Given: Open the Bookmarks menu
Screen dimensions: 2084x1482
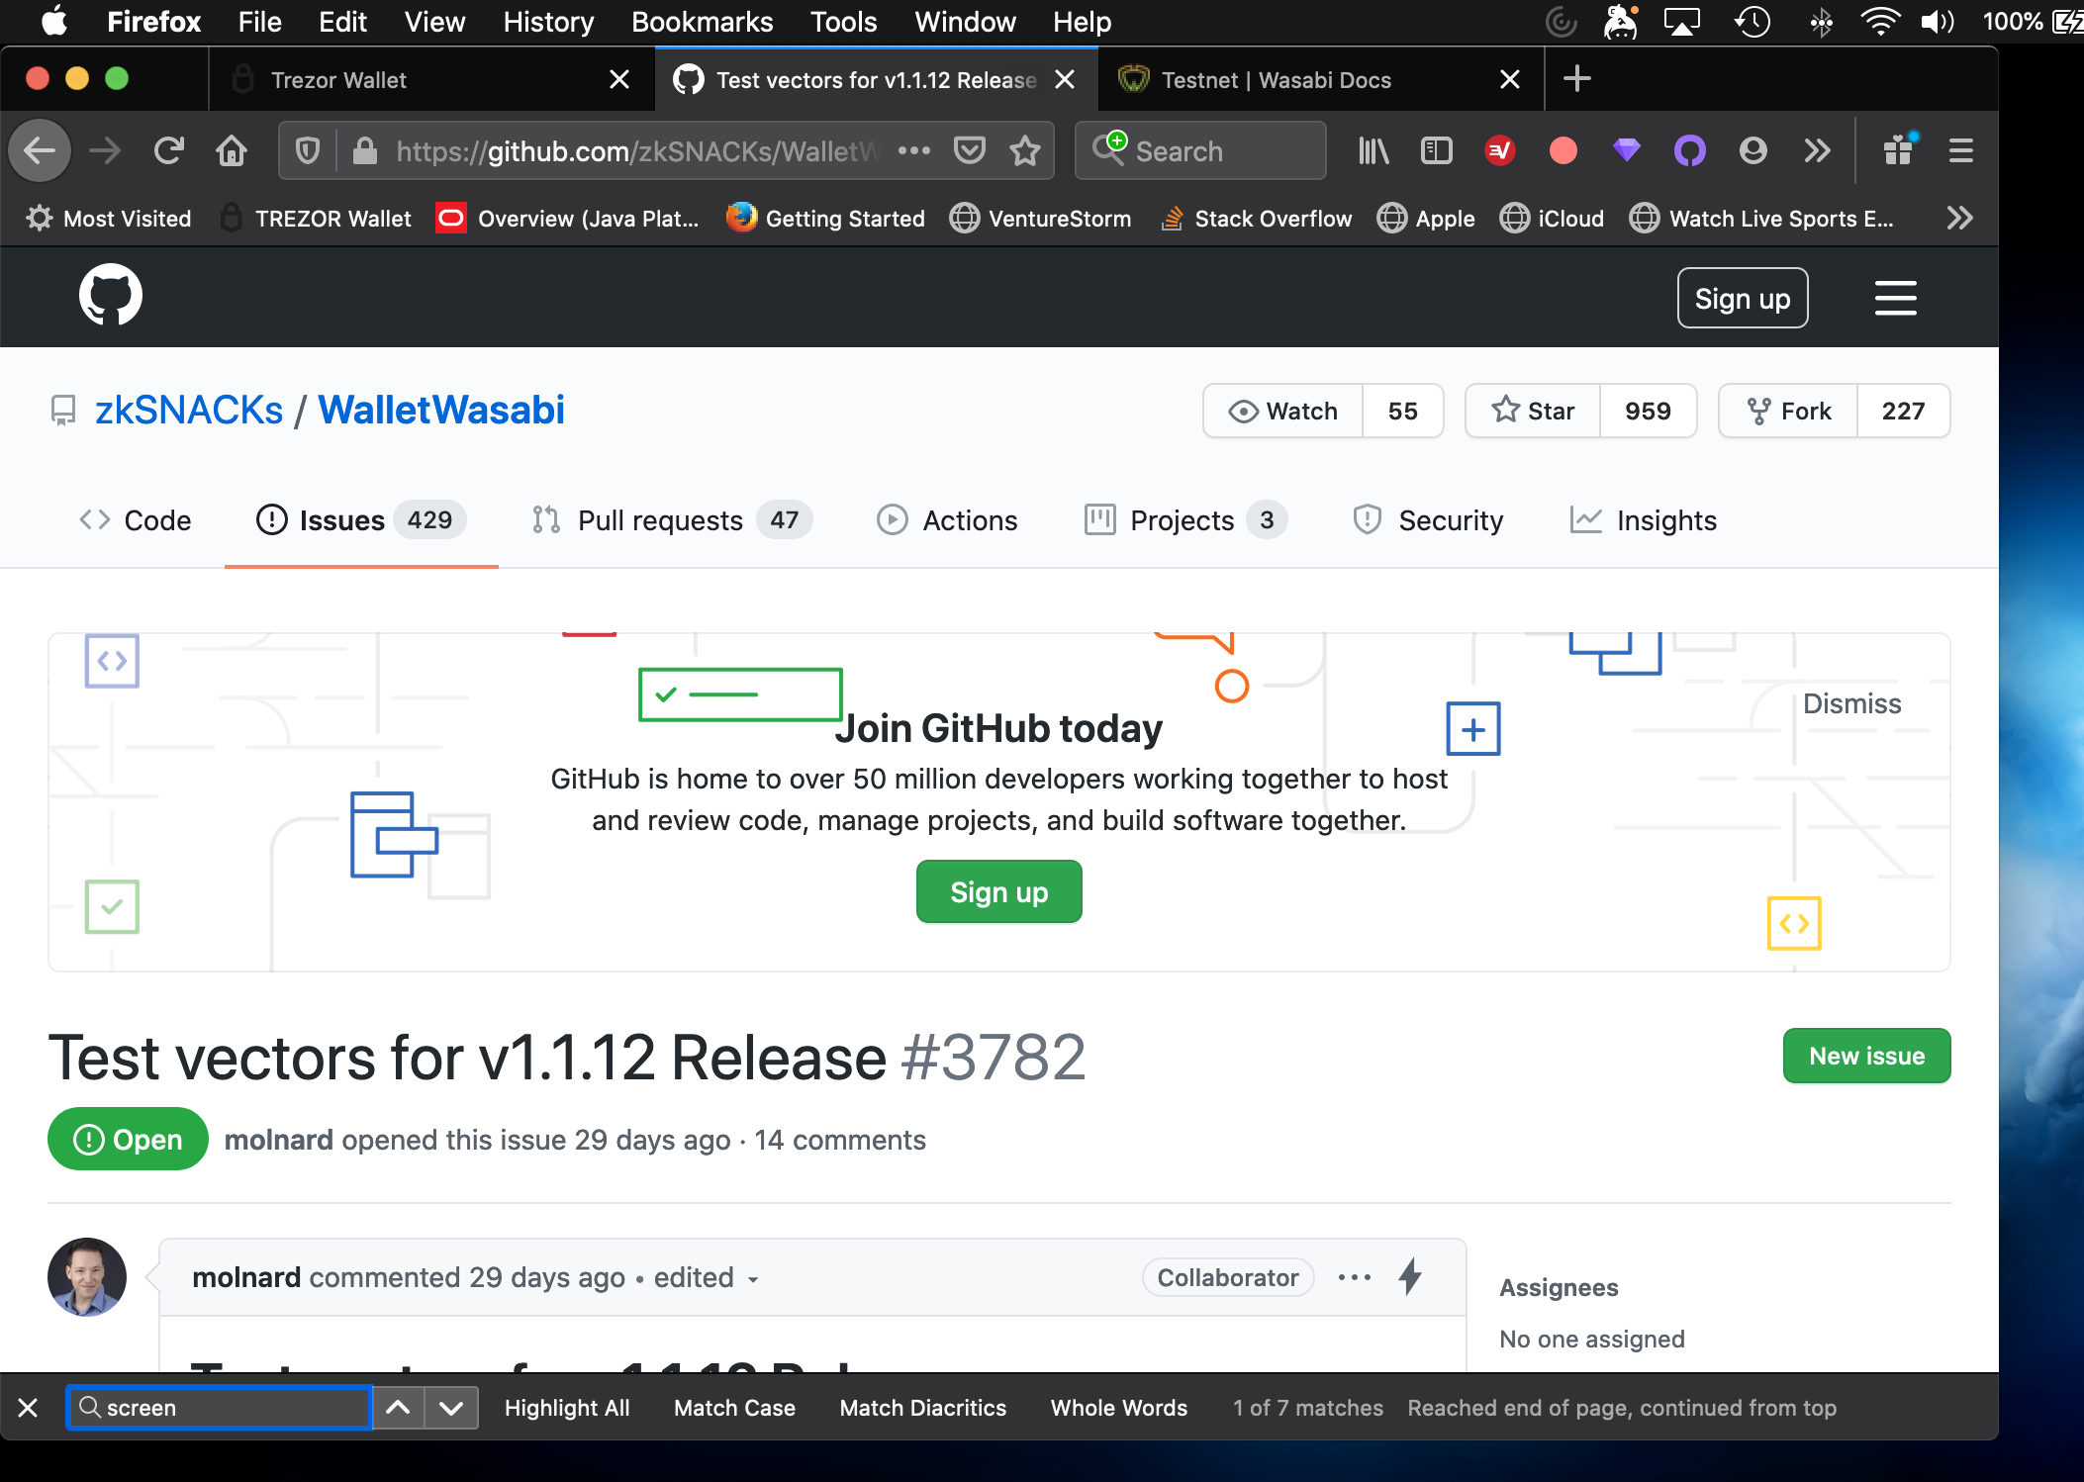Looking at the screenshot, I should 702,22.
